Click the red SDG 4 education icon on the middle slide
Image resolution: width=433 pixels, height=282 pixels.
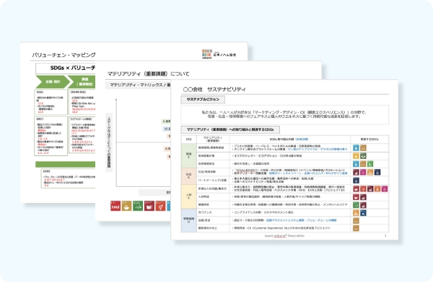coord(149,206)
